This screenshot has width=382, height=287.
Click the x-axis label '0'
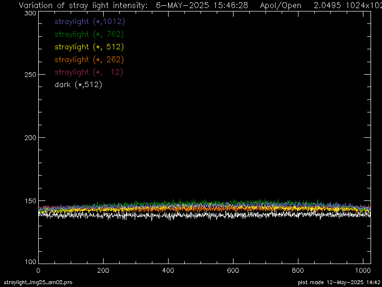(38, 270)
